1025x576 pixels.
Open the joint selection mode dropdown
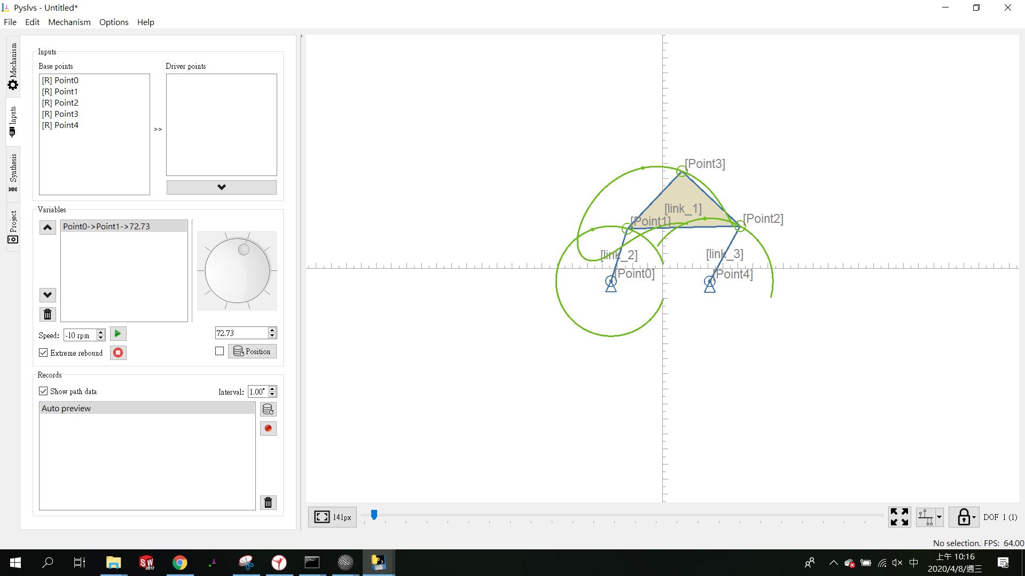939,517
